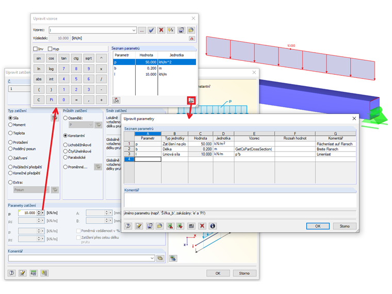This screenshot has width=392, height=294.
Task: Select the Moment load type radio
Action: [x=10, y=125]
